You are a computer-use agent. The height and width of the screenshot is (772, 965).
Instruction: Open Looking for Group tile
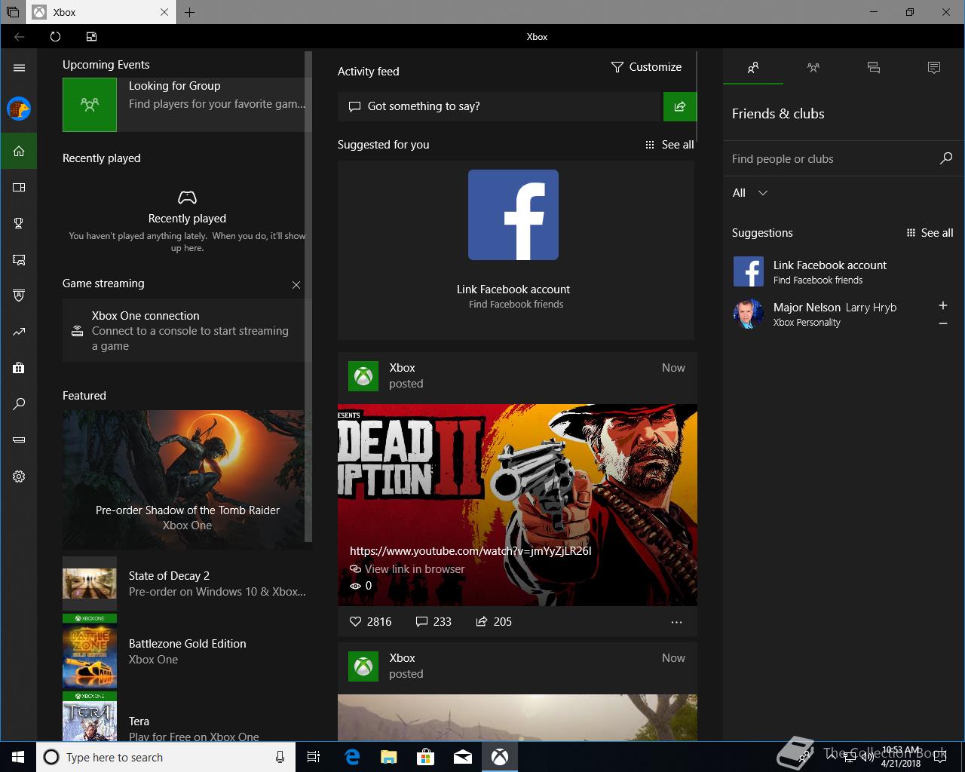(x=185, y=105)
